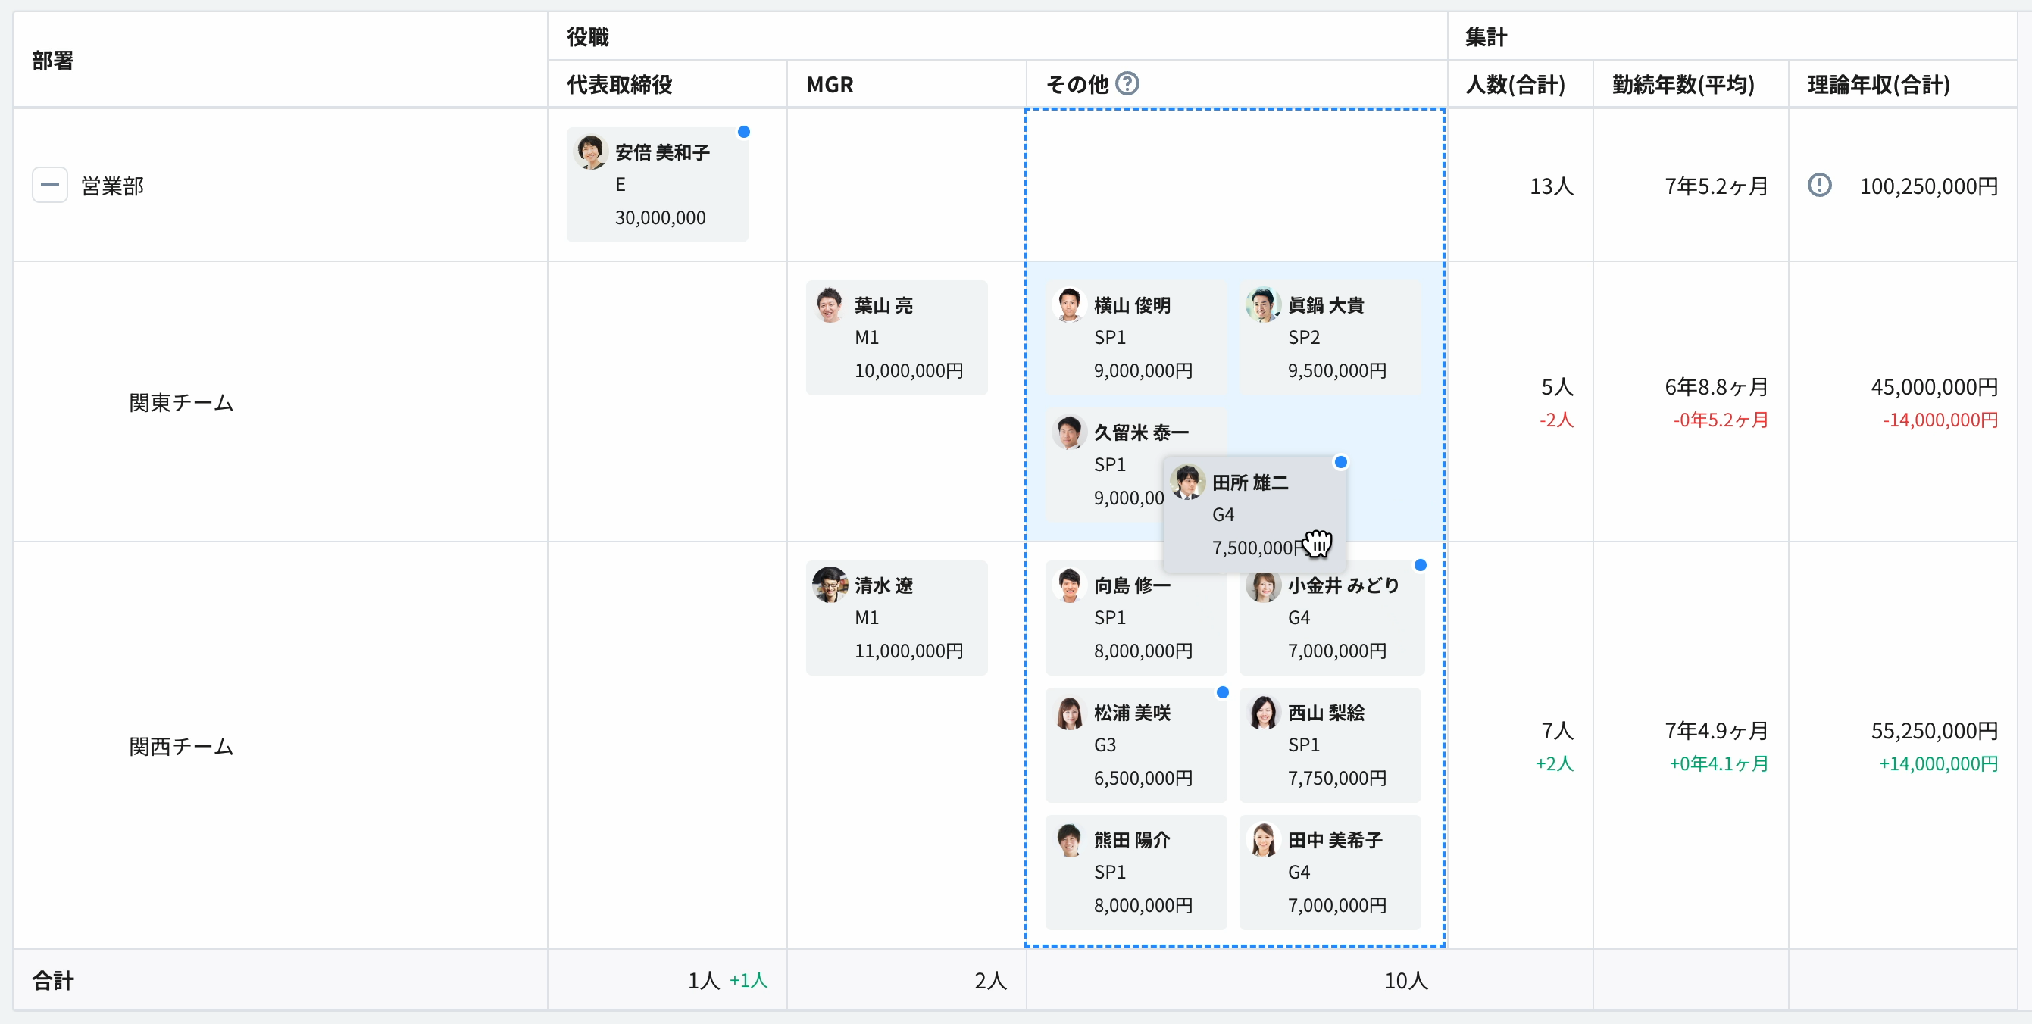Click 葉山 亮 avatar photo
Screen dimensions: 2032x1024
[x=830, y=305]
